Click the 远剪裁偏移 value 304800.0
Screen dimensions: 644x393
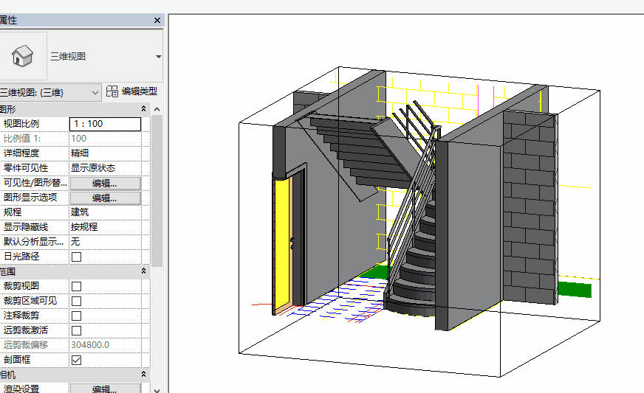pyautogui.click(x=90, y=345)
